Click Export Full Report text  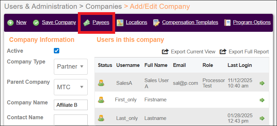tap(249, 52)
